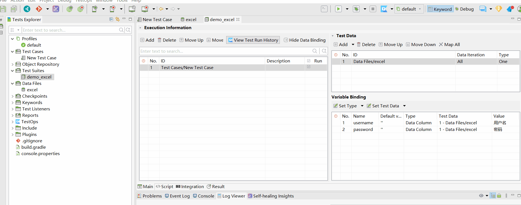Open dropdown arrow next to Run button
Viewport: 521px width, 205px height.
click(x=347, y=9)
